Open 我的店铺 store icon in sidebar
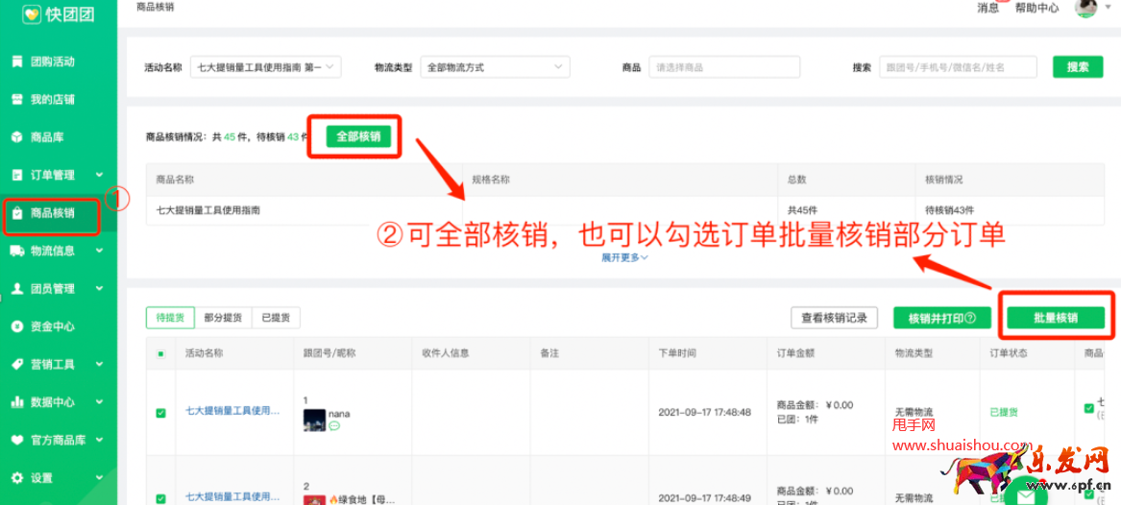The image size is (1121, 505). pyautogui.click(x=17, y=100)
